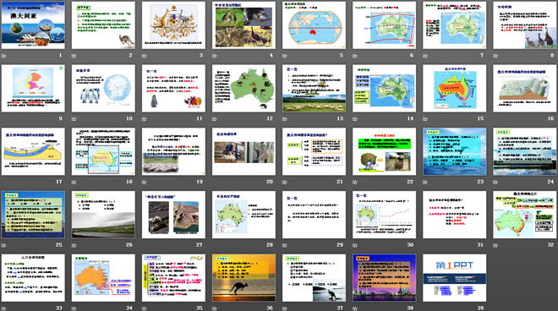Click slide 2's animation star icon
Image resolution: width=558 pixels, height=311 pixels.
tap(74, 56)
